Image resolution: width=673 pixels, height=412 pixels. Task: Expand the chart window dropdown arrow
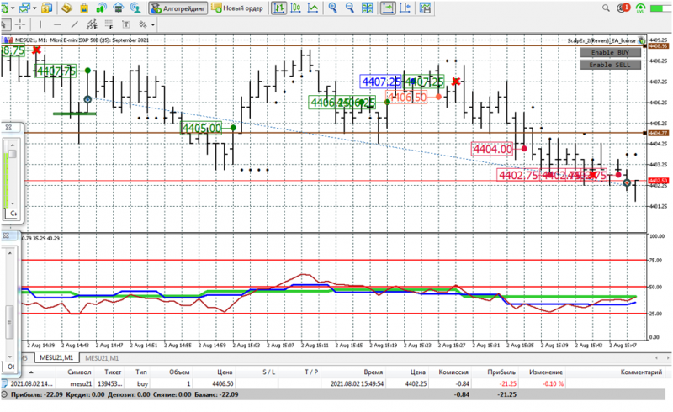(13, 8)
